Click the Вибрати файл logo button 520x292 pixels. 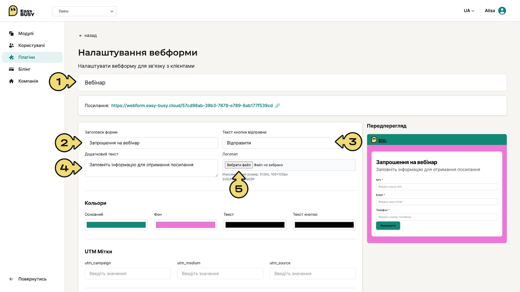click(239, 165)
